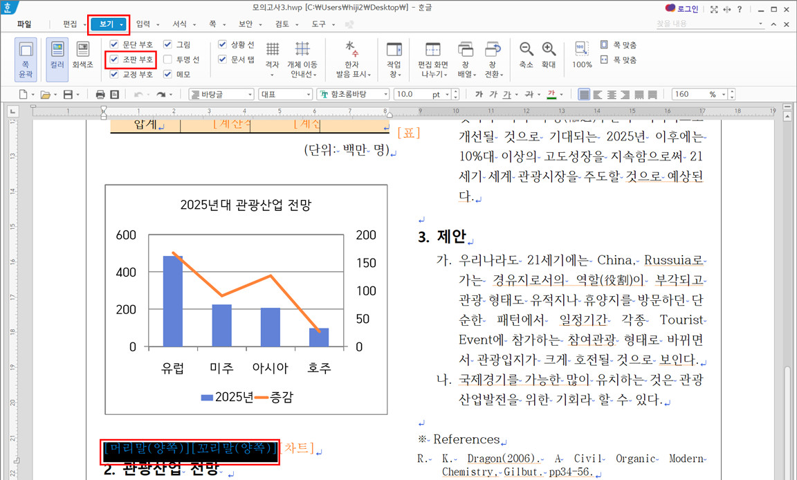Open the 검토 menu
This screenshot has width=797, height=480.
(282, 24)
